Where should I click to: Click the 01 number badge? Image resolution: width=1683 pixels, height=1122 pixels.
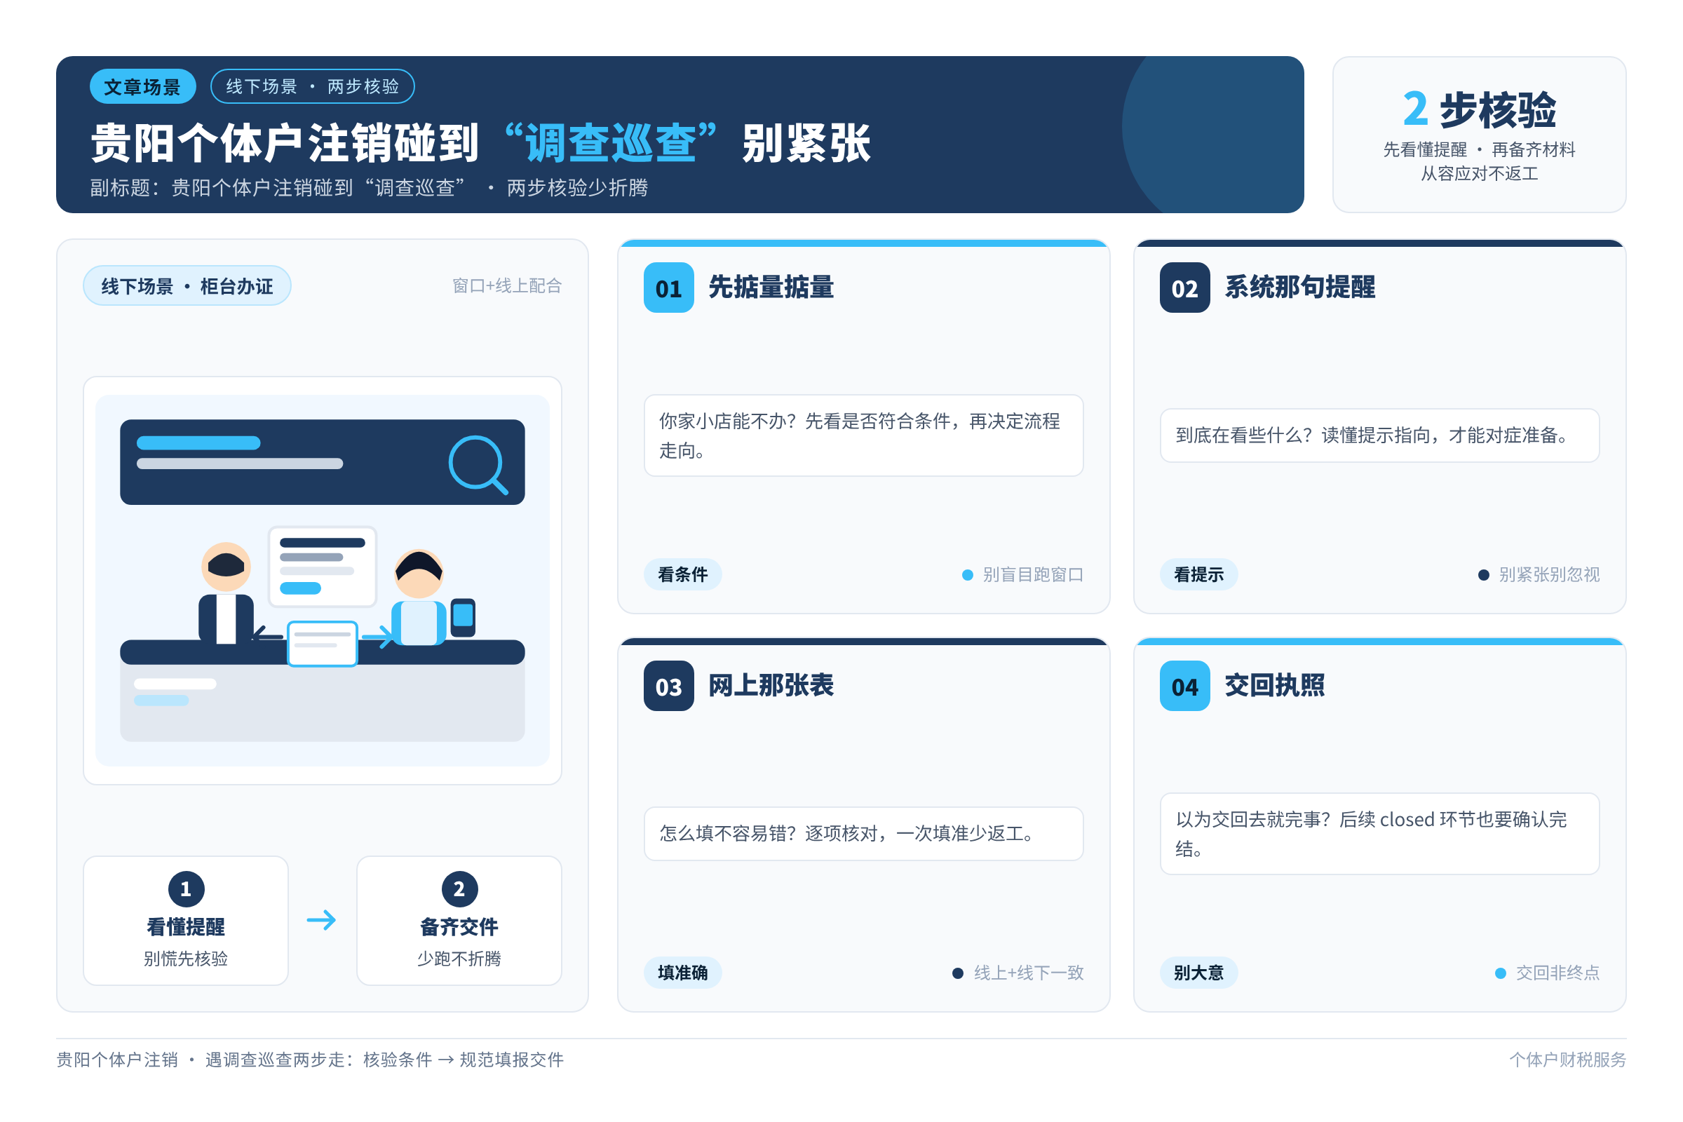click(668, 288)
